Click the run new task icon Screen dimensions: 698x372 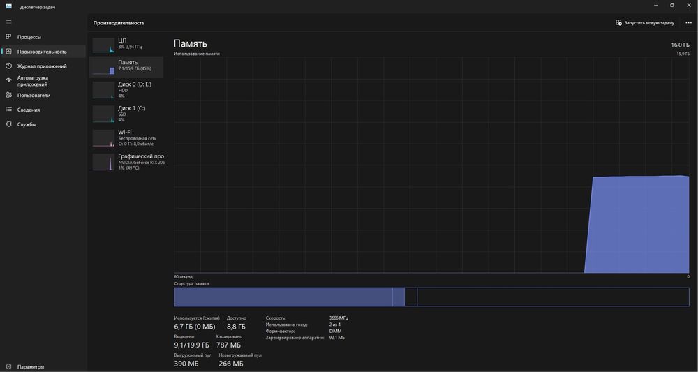[618, 22]
